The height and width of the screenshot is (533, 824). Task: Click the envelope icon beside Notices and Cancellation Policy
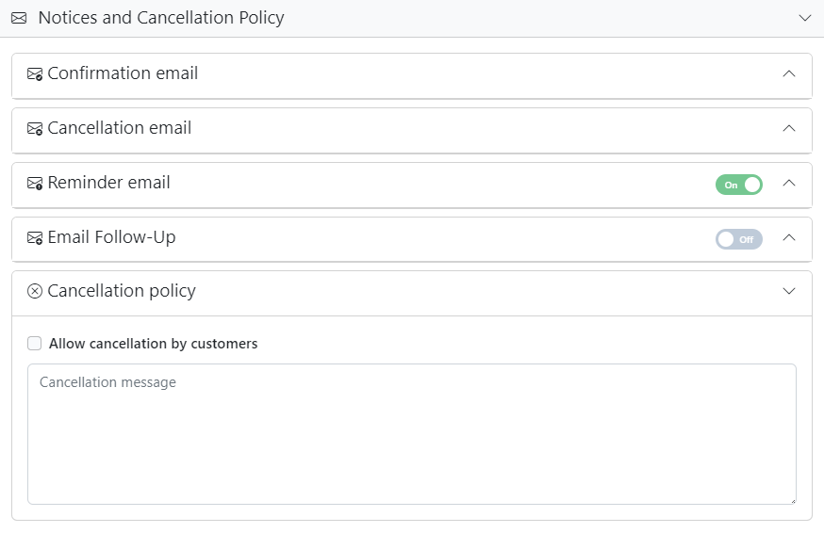(x=19, y=18)
